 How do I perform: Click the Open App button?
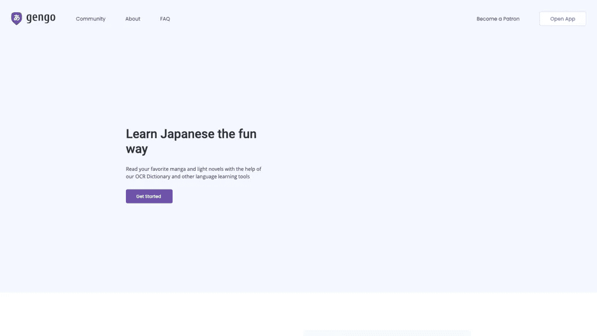point(563,19)
